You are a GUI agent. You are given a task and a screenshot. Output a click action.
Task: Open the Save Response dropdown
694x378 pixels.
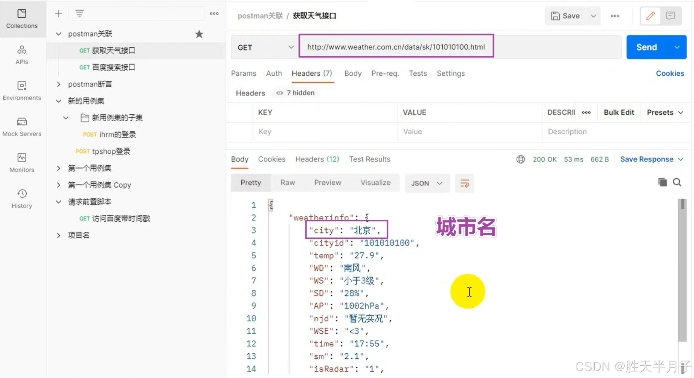[652, 159]
